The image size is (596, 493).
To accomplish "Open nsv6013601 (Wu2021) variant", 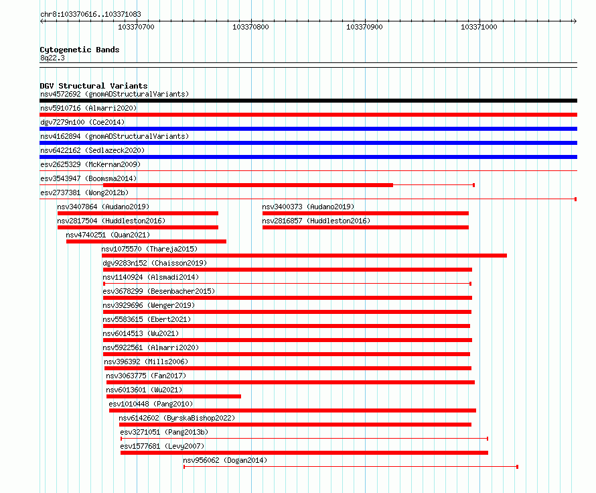I will tap(144, 390).
